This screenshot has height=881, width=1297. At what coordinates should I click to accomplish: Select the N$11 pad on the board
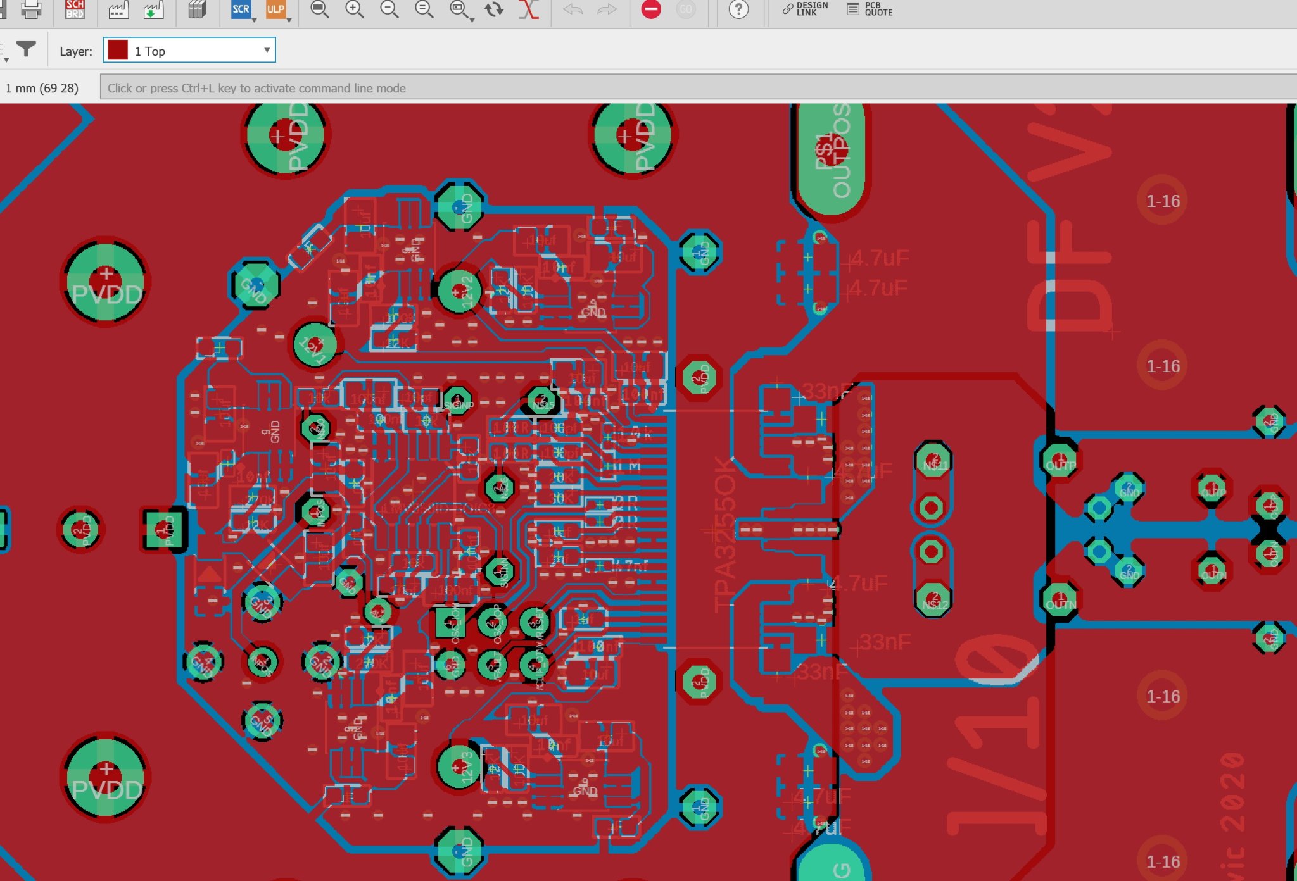pyautogui.click(x=933, y=461)
